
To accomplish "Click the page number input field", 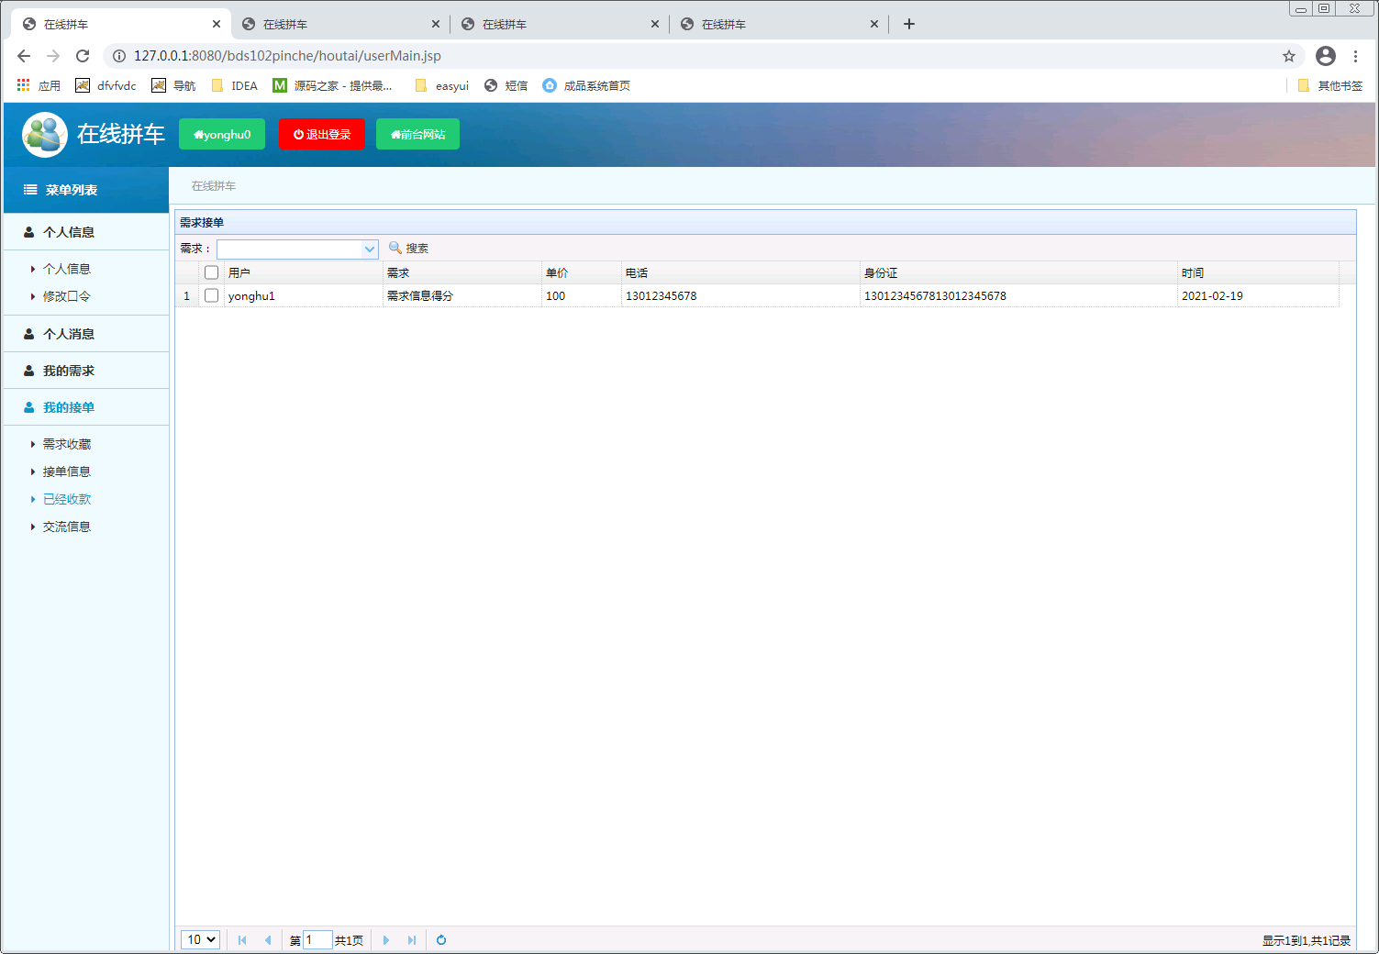I will [317, 940].
